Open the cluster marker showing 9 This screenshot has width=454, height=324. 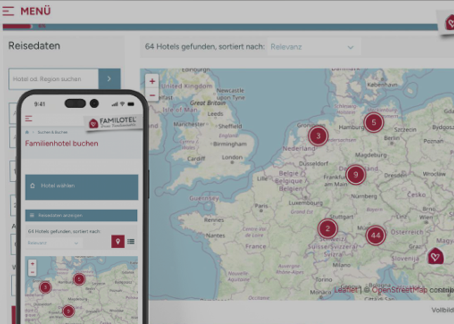(356, 175)
